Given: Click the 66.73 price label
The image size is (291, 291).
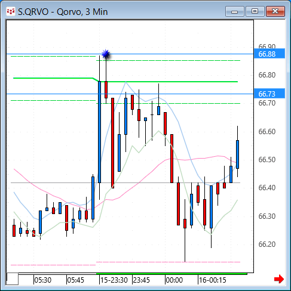Looking at the screenshot, I should (x=269, y=94).
